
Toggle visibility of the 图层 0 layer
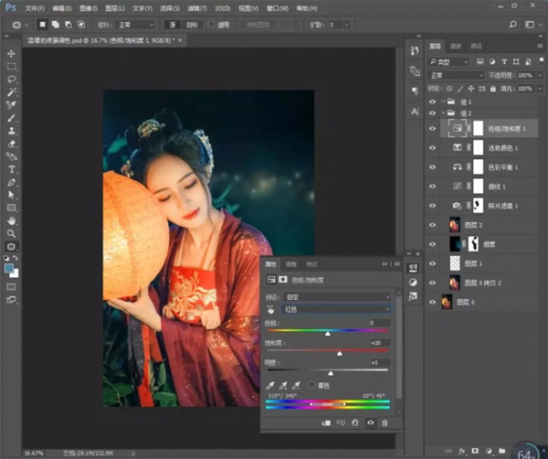tap(433, 301)
